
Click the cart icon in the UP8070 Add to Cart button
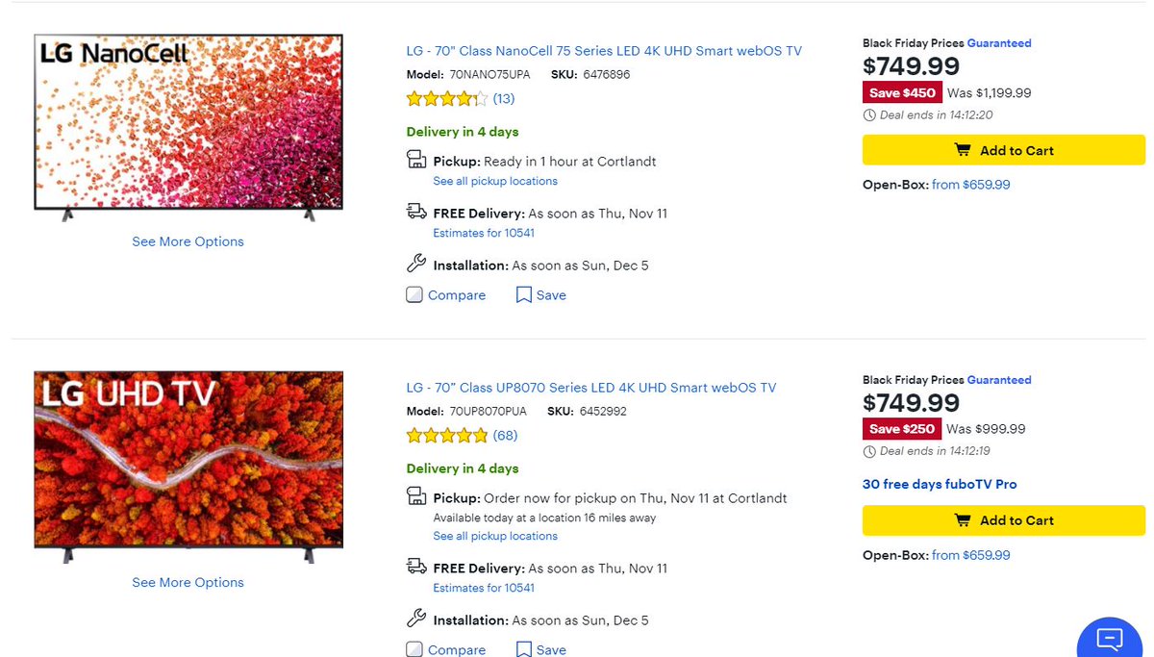pos(962,520)
